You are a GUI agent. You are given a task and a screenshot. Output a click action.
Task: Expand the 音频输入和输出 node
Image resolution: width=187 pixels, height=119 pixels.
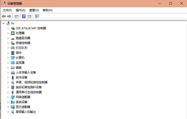click(x=8, y=112)
